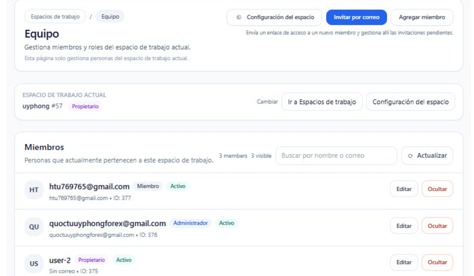Screen dimensions: 474x276
Task: Click the refresh icon beside Actualizar
Action: tap(410, 156)
